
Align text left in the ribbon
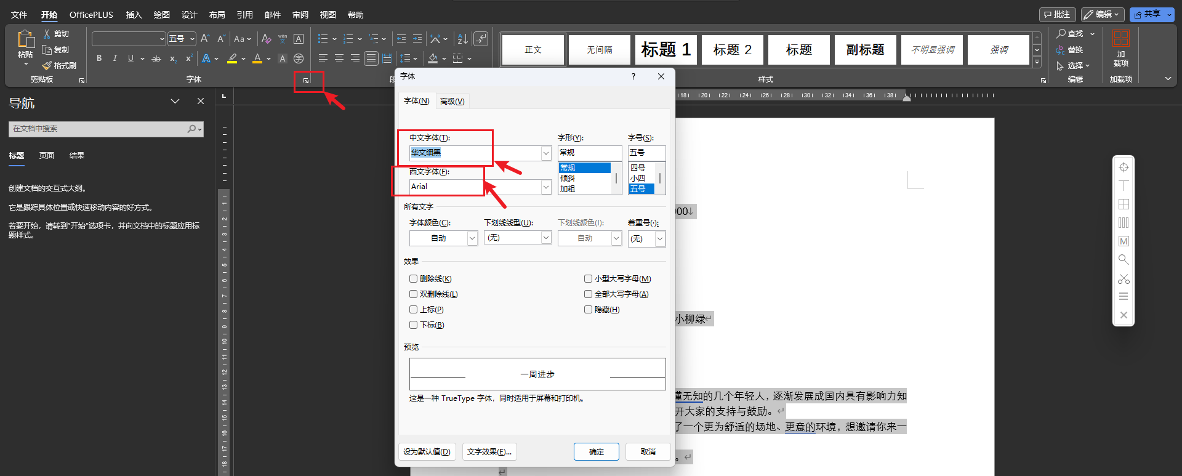[x=323, y=58]
